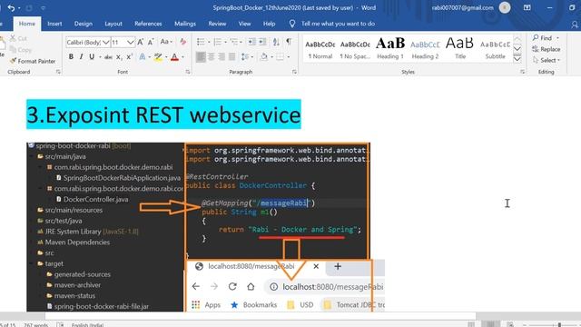Expand the Styles gallery More arrow
This screenshot has height=327, width=581.
coord(517,59)
